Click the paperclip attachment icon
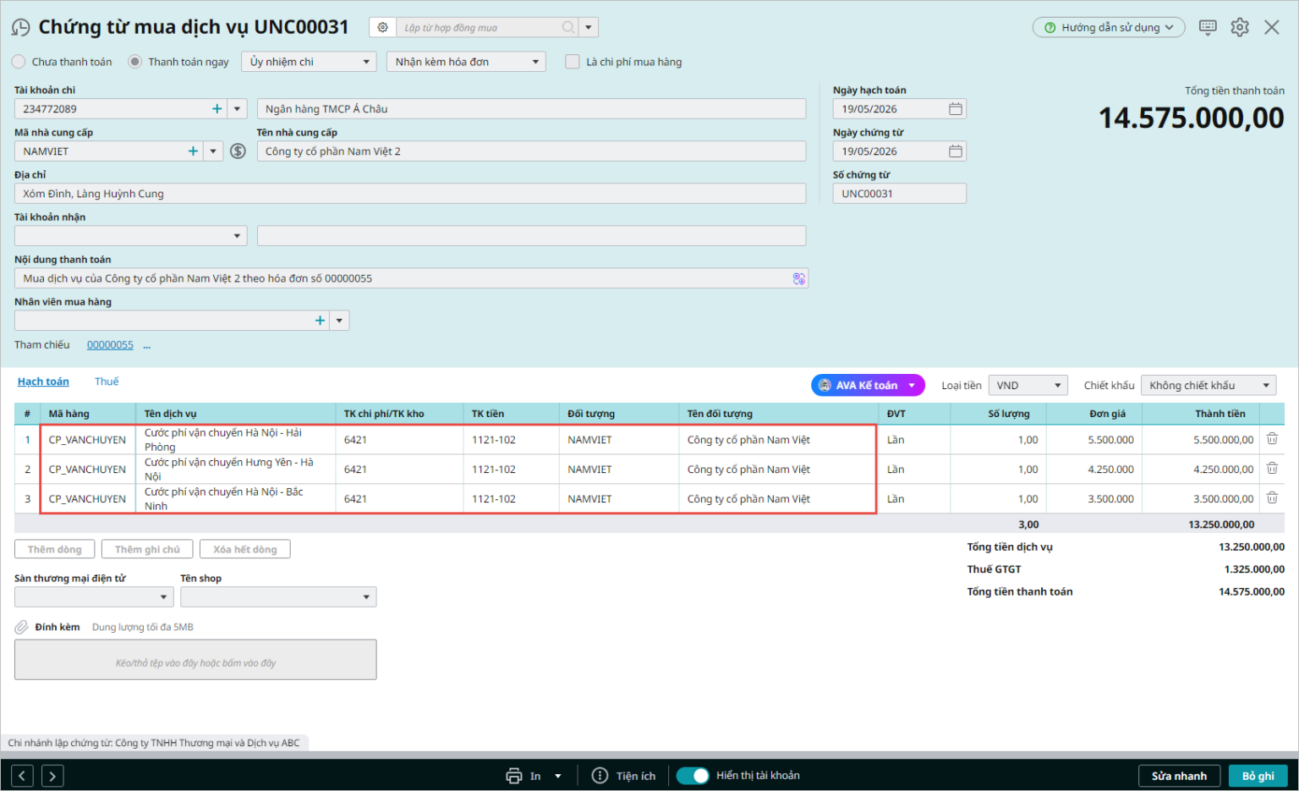The image size is (1299, 791). 22,627
